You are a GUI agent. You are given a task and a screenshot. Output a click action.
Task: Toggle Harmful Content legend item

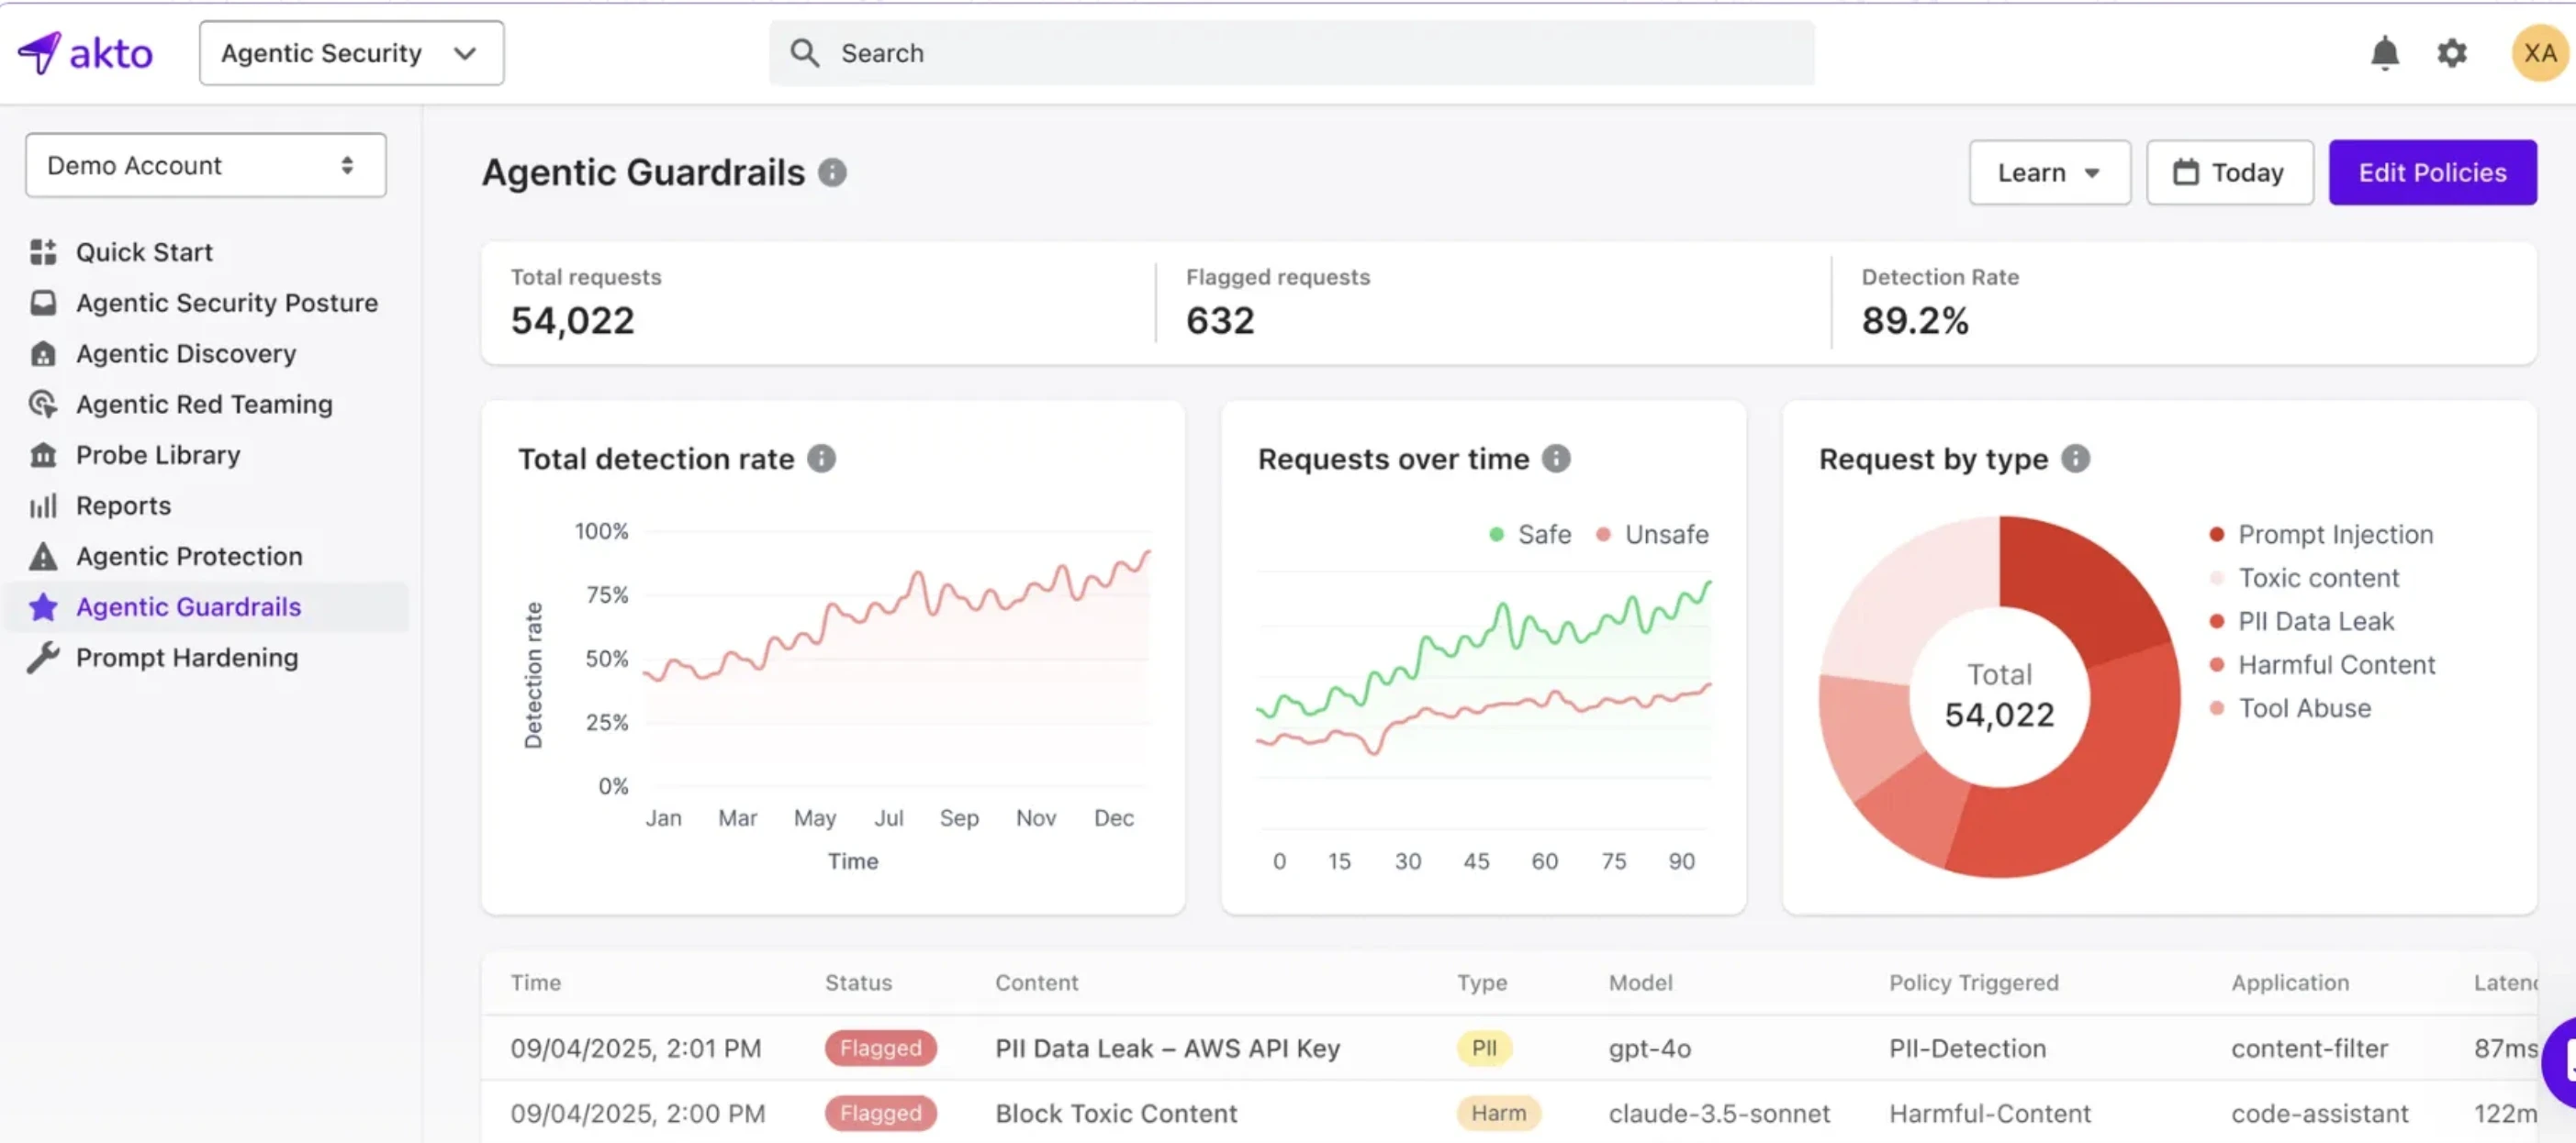2322,664
